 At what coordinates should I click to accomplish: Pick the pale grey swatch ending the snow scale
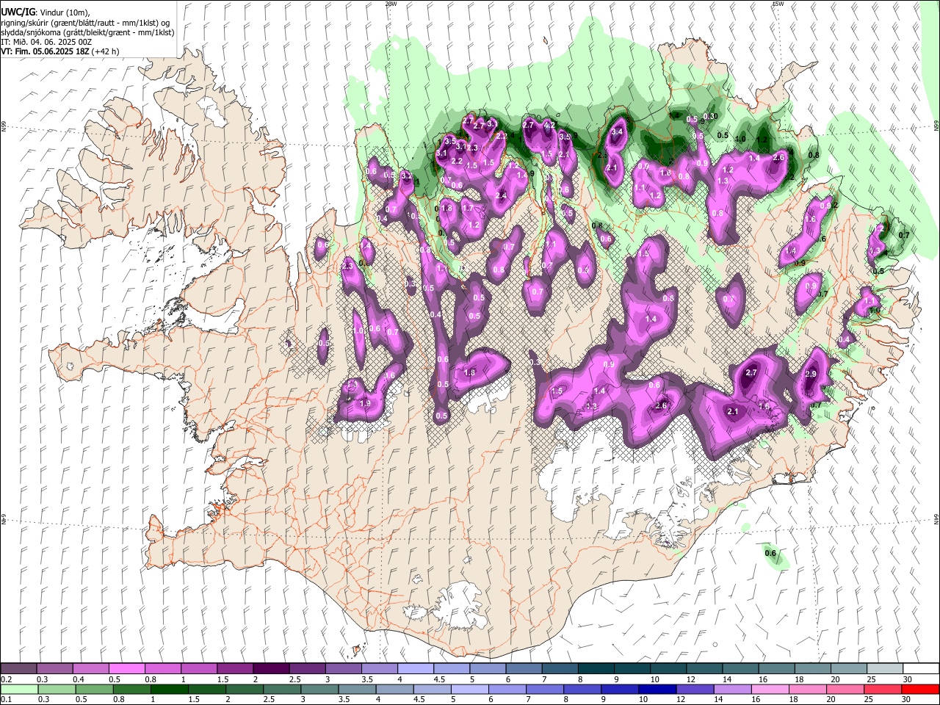pos(884,669)
